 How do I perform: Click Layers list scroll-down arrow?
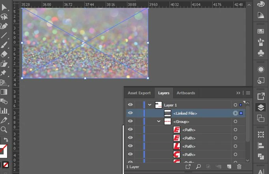(x=247, y=160)
